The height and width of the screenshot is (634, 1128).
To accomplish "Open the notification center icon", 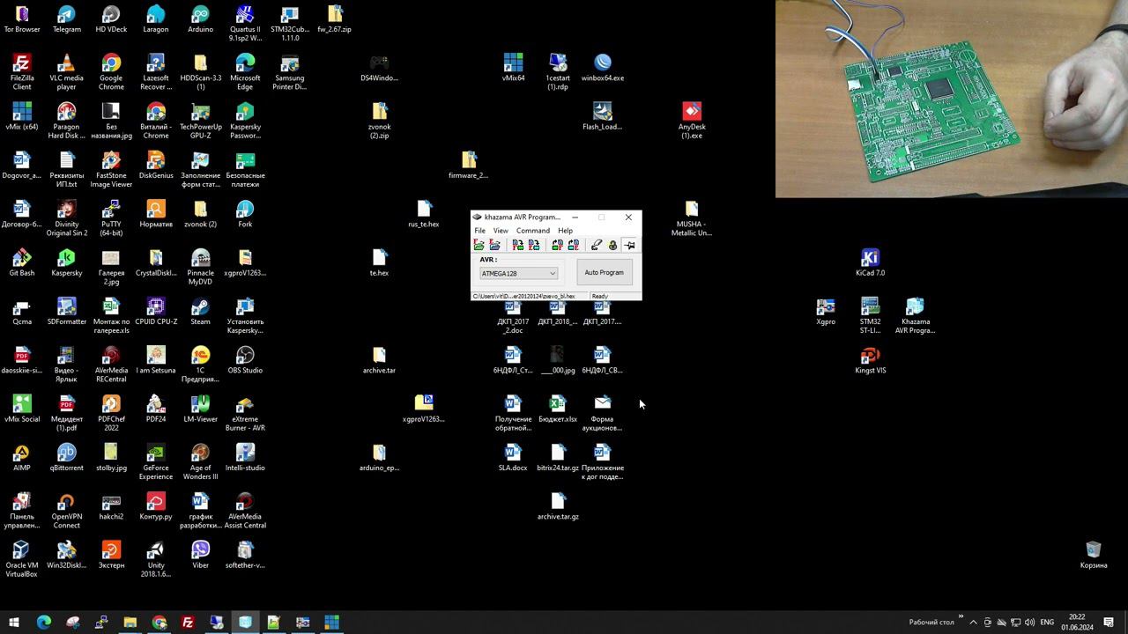I will click(x=1110, y=623).
